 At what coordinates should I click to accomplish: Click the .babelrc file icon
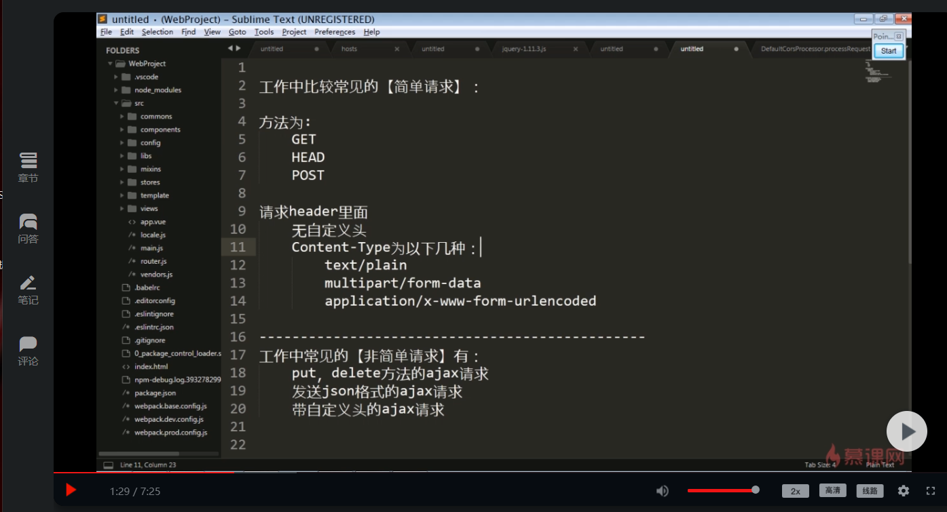pyautogui.click(x=126, y=288)
